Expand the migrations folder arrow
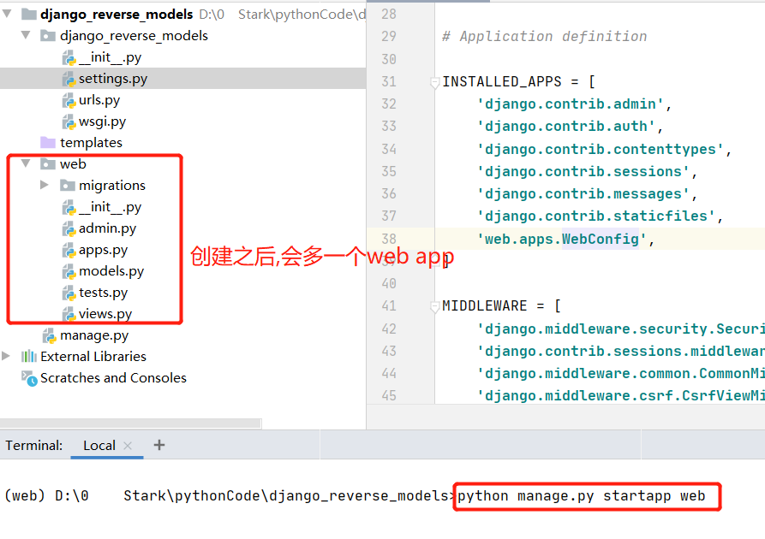 click(45, 185)
